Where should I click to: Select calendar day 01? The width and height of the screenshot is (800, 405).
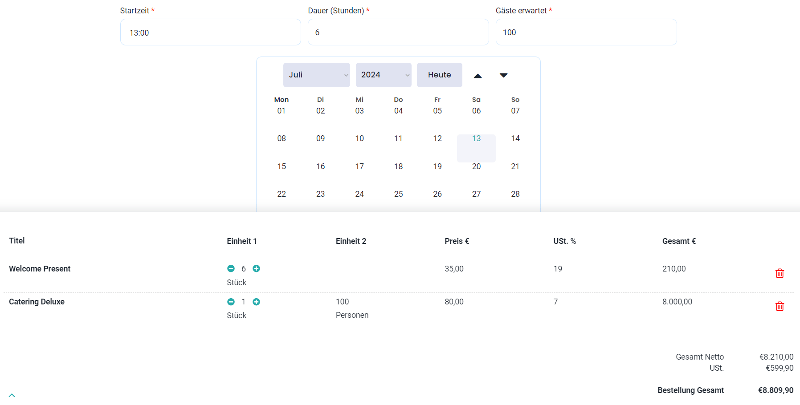282,110
